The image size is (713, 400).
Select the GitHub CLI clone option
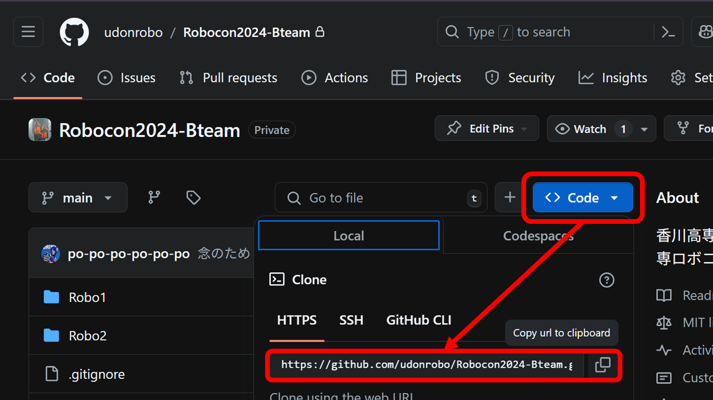pos(419,320)
